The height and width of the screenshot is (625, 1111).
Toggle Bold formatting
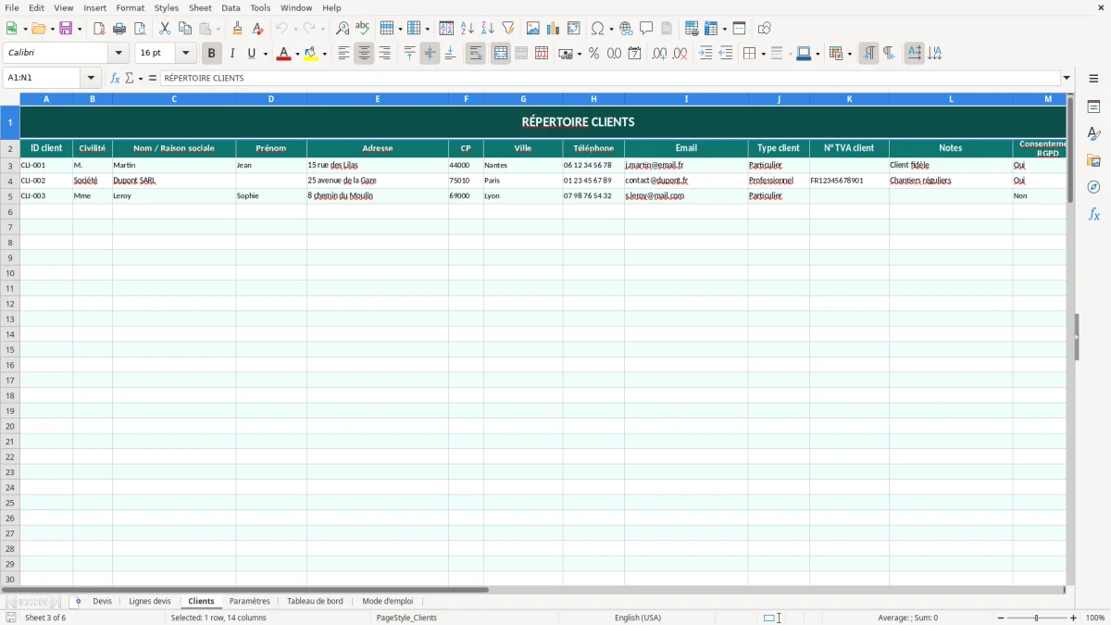[x=211, y=54]
